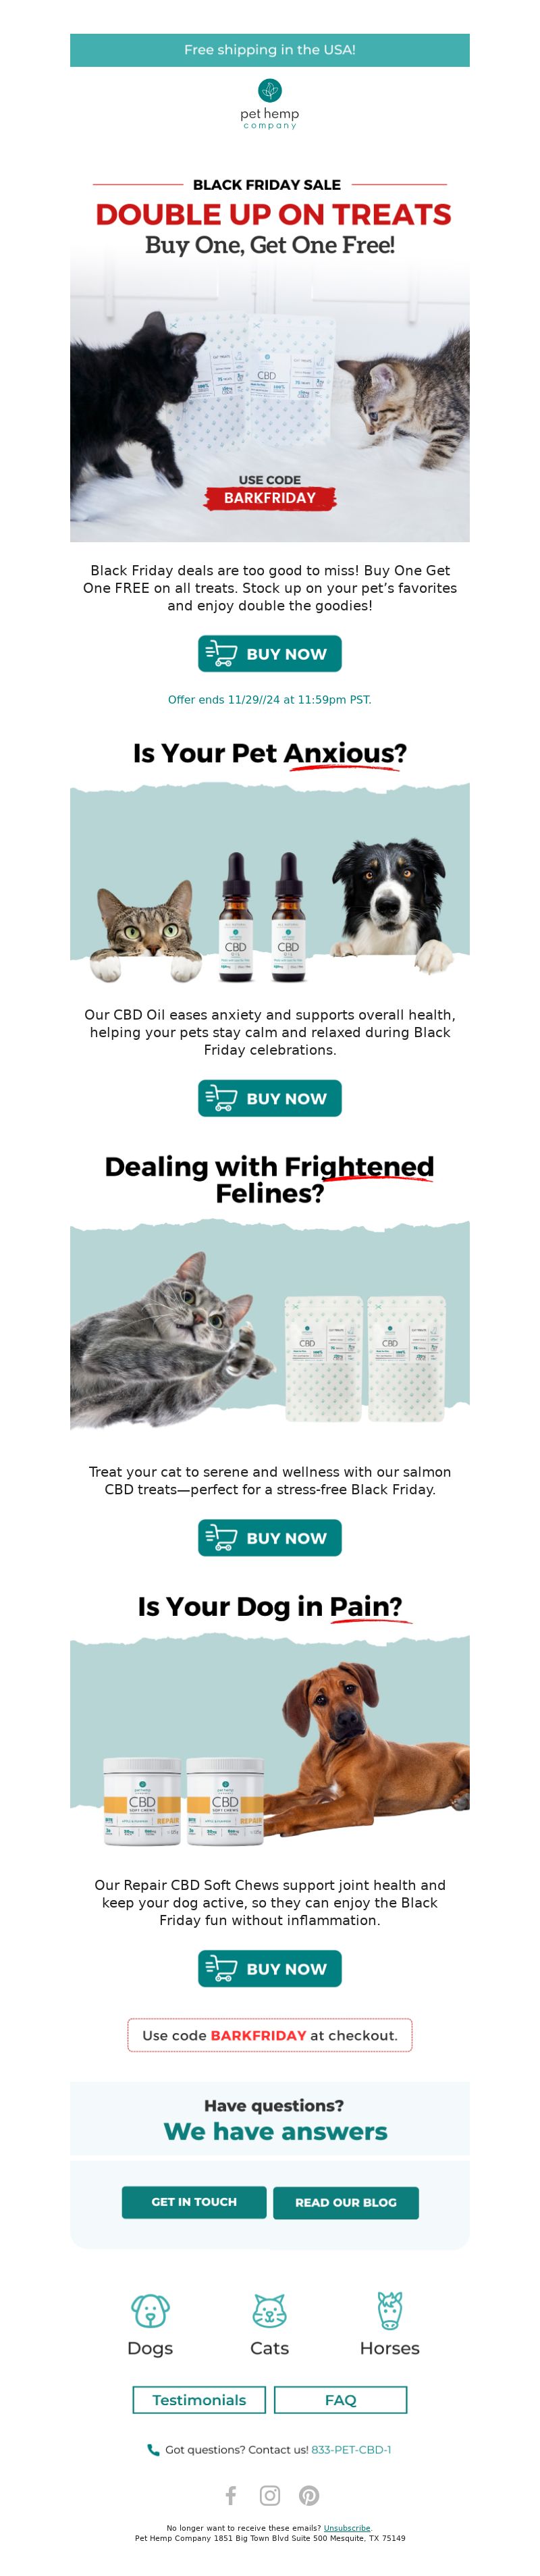Visit the Pinterest page icon
This screenshot has width=540, height=2576.
tap(309, 2496)
